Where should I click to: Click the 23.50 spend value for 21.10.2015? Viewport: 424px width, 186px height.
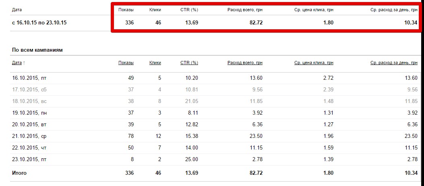point(256,136)
